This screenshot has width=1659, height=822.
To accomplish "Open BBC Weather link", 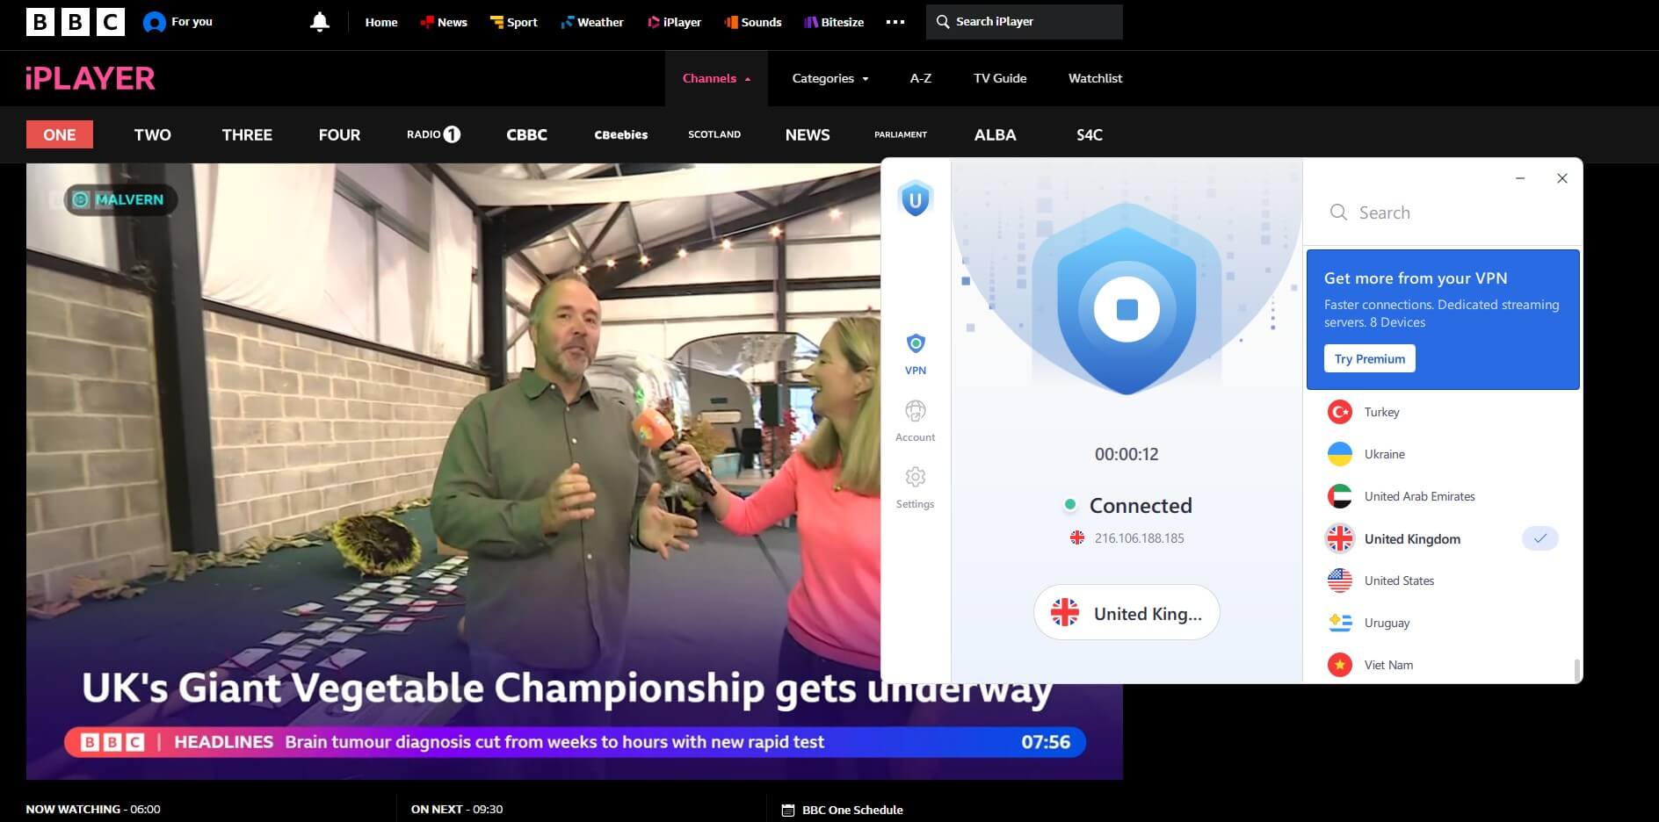I will click(x=592, y=22).
